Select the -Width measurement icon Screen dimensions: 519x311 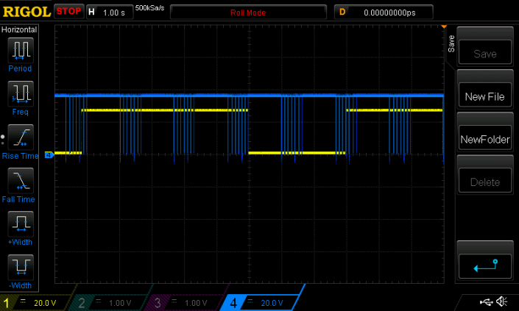point(21,267)
